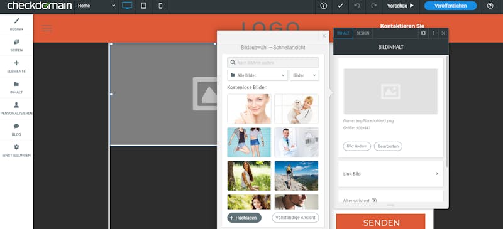Expand the Alle Bilder folder dropdown
Screen dimensions: 503x229
(x=258, y=75)
